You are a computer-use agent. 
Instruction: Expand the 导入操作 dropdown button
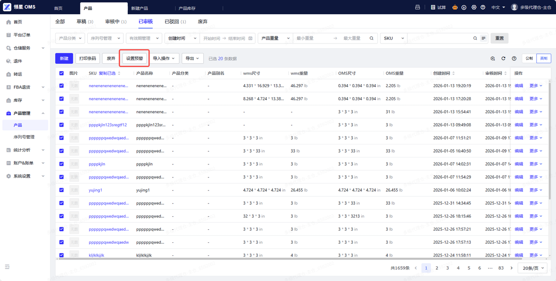coord(165,58)
